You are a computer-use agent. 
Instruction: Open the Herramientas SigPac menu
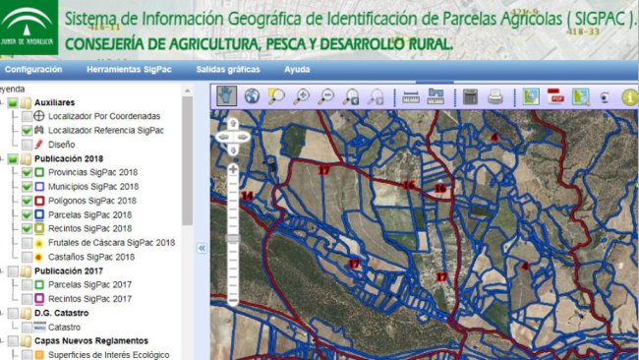(x=129, y=69)
